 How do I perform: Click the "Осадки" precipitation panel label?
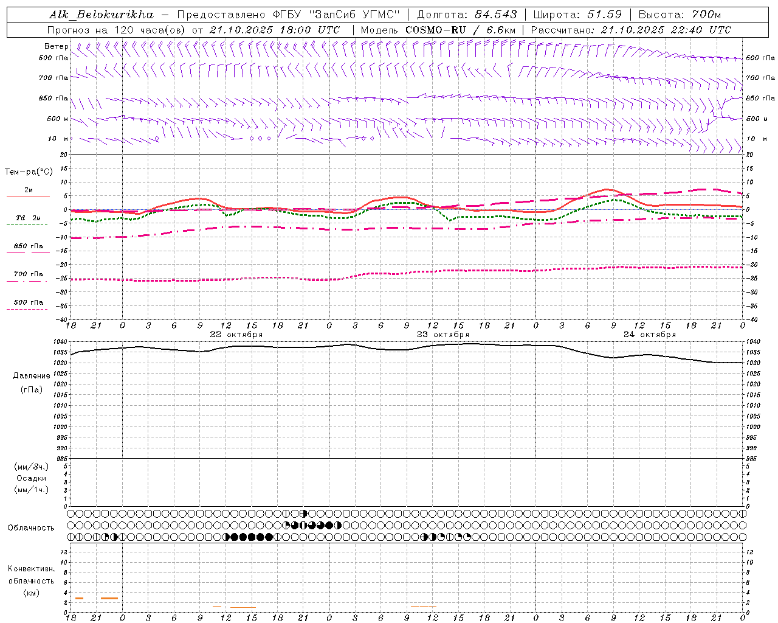coord(32,478)
